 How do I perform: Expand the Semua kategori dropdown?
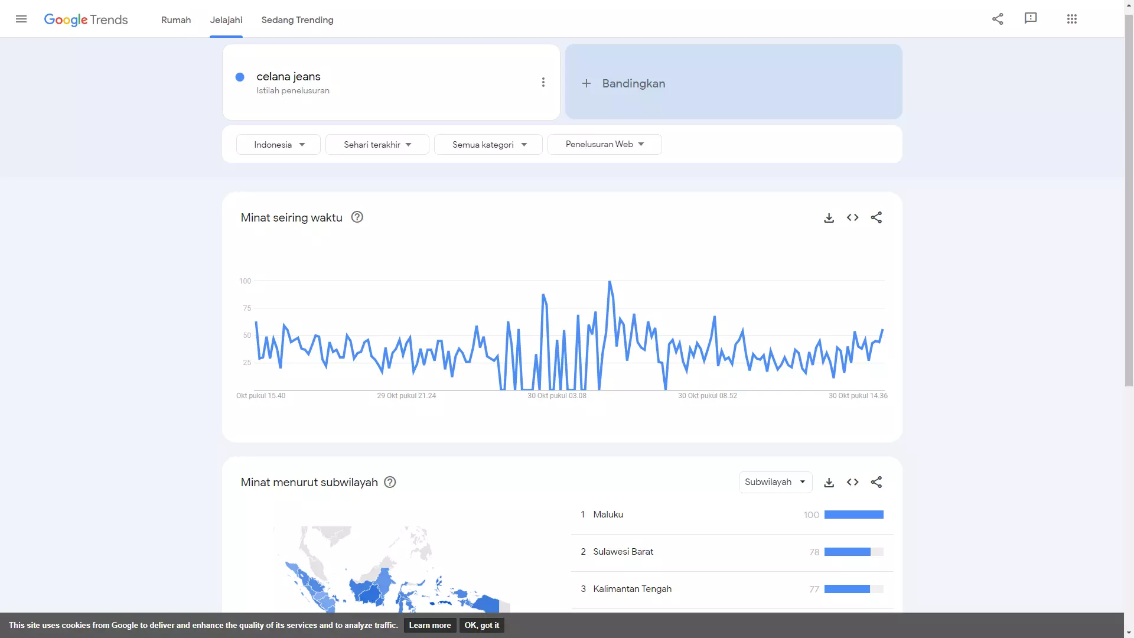click(488, 144)
